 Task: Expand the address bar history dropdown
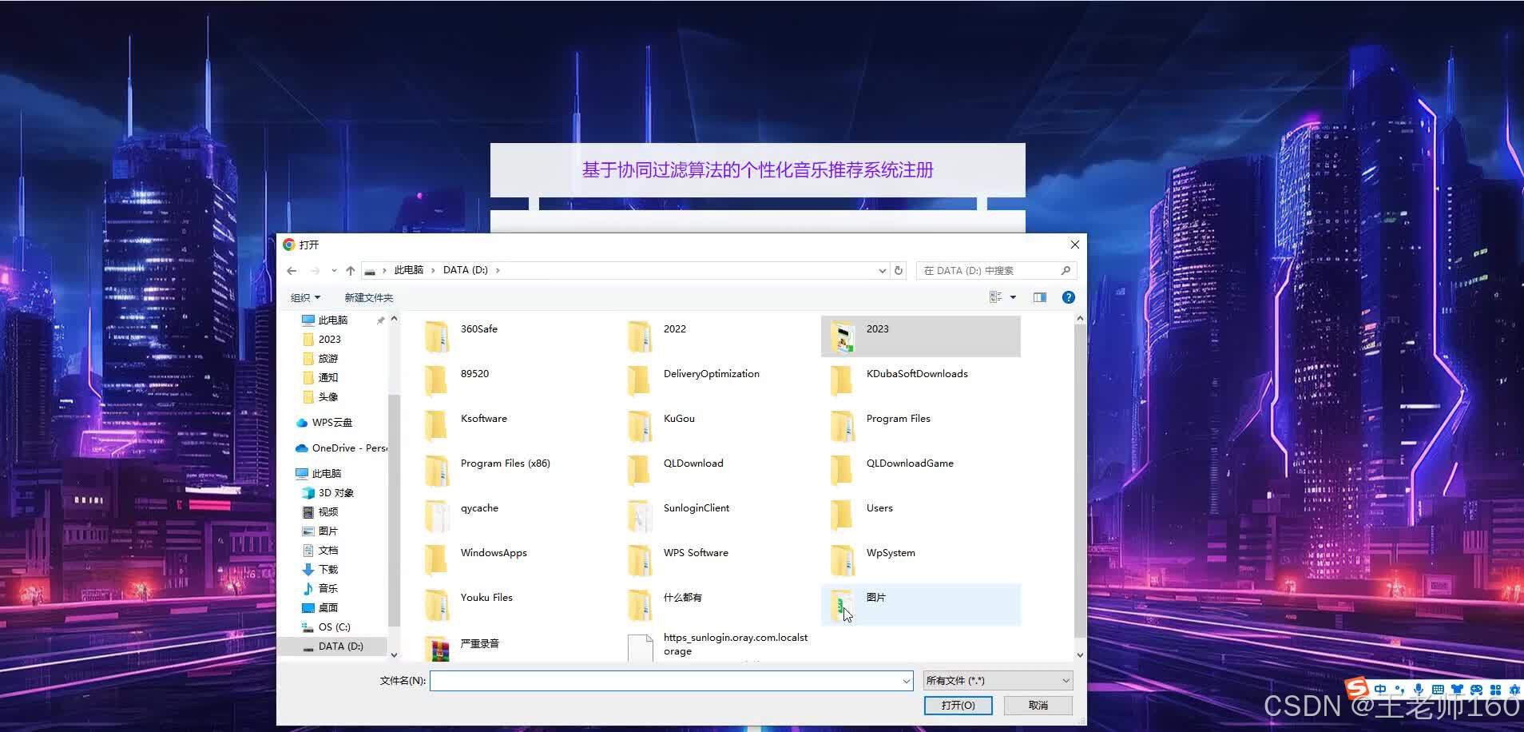(882, 271)
